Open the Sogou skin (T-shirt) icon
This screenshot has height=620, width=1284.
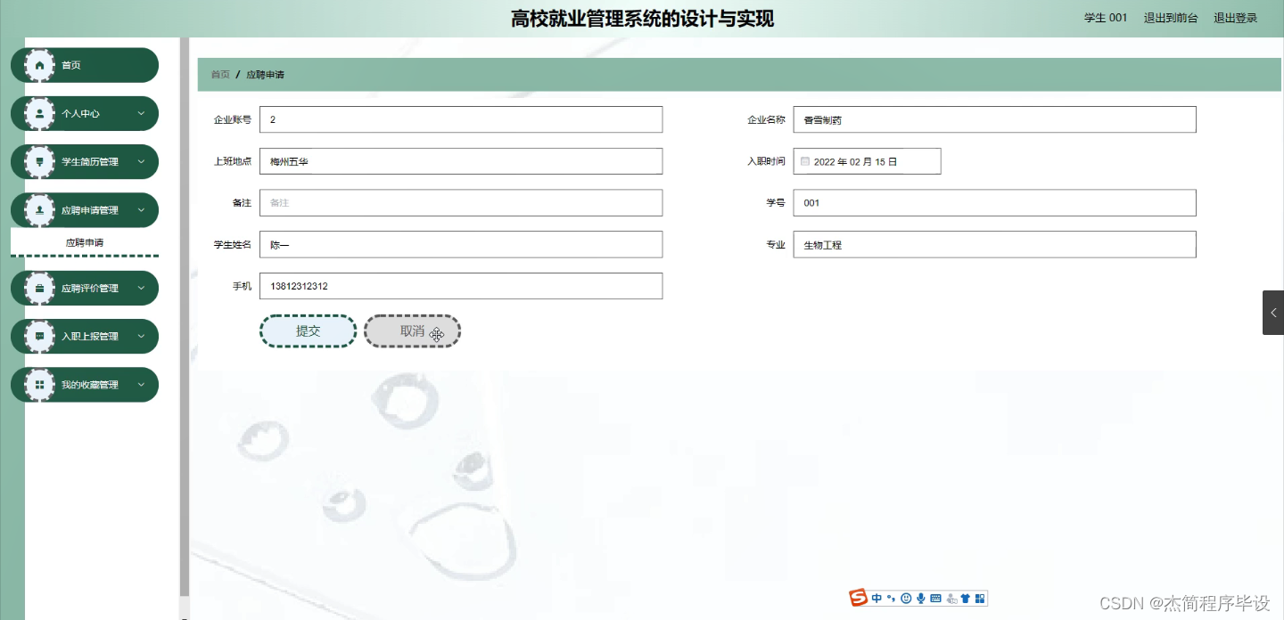pyautogui.click(x=966, y=598)
